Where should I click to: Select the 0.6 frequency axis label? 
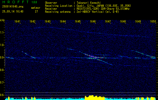click(2, 95)
